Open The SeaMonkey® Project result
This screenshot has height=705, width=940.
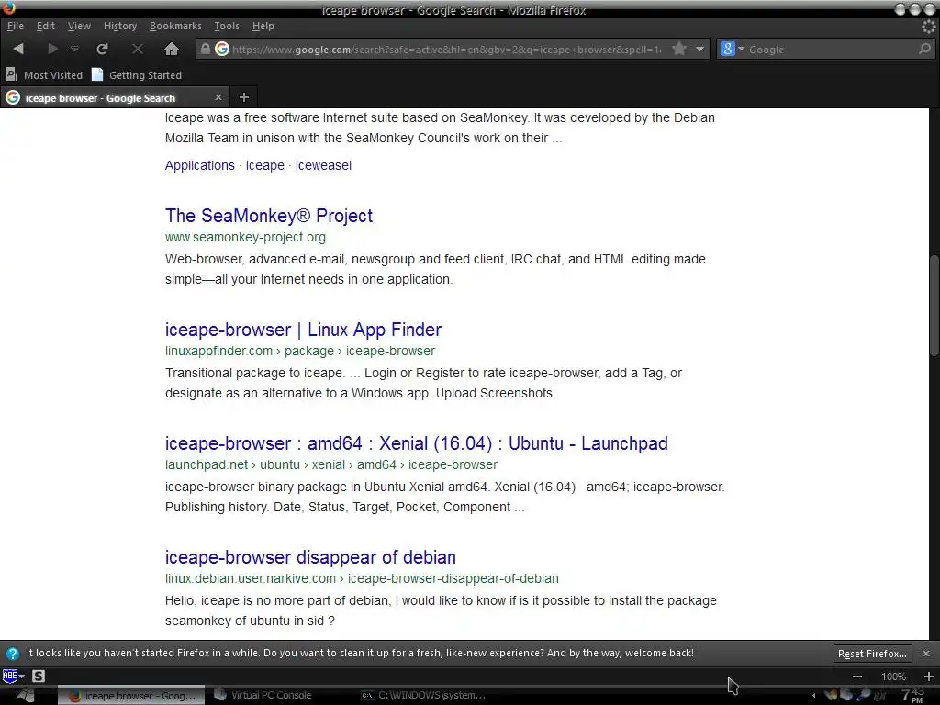(x=269, y=216)
